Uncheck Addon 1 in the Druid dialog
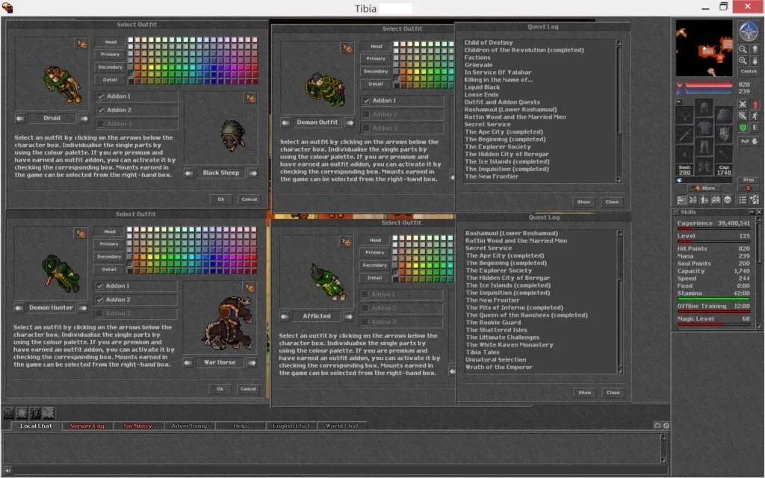This screenshot has height=478, width=765. point(101,96)
